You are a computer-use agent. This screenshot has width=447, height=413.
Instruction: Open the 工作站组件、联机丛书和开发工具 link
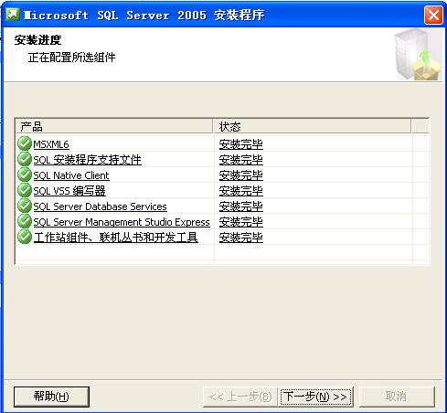pos(116,238)
